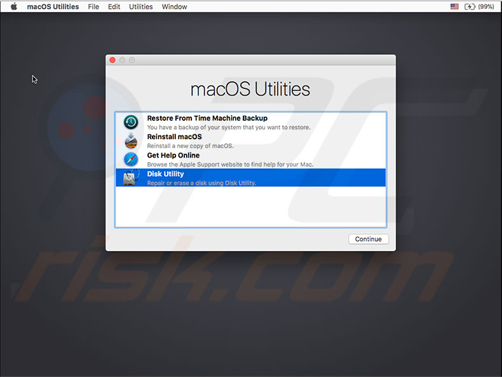Click 'Browse the Apple Support website' description
This screenshot has width=502, height=377.
(230, 165)
